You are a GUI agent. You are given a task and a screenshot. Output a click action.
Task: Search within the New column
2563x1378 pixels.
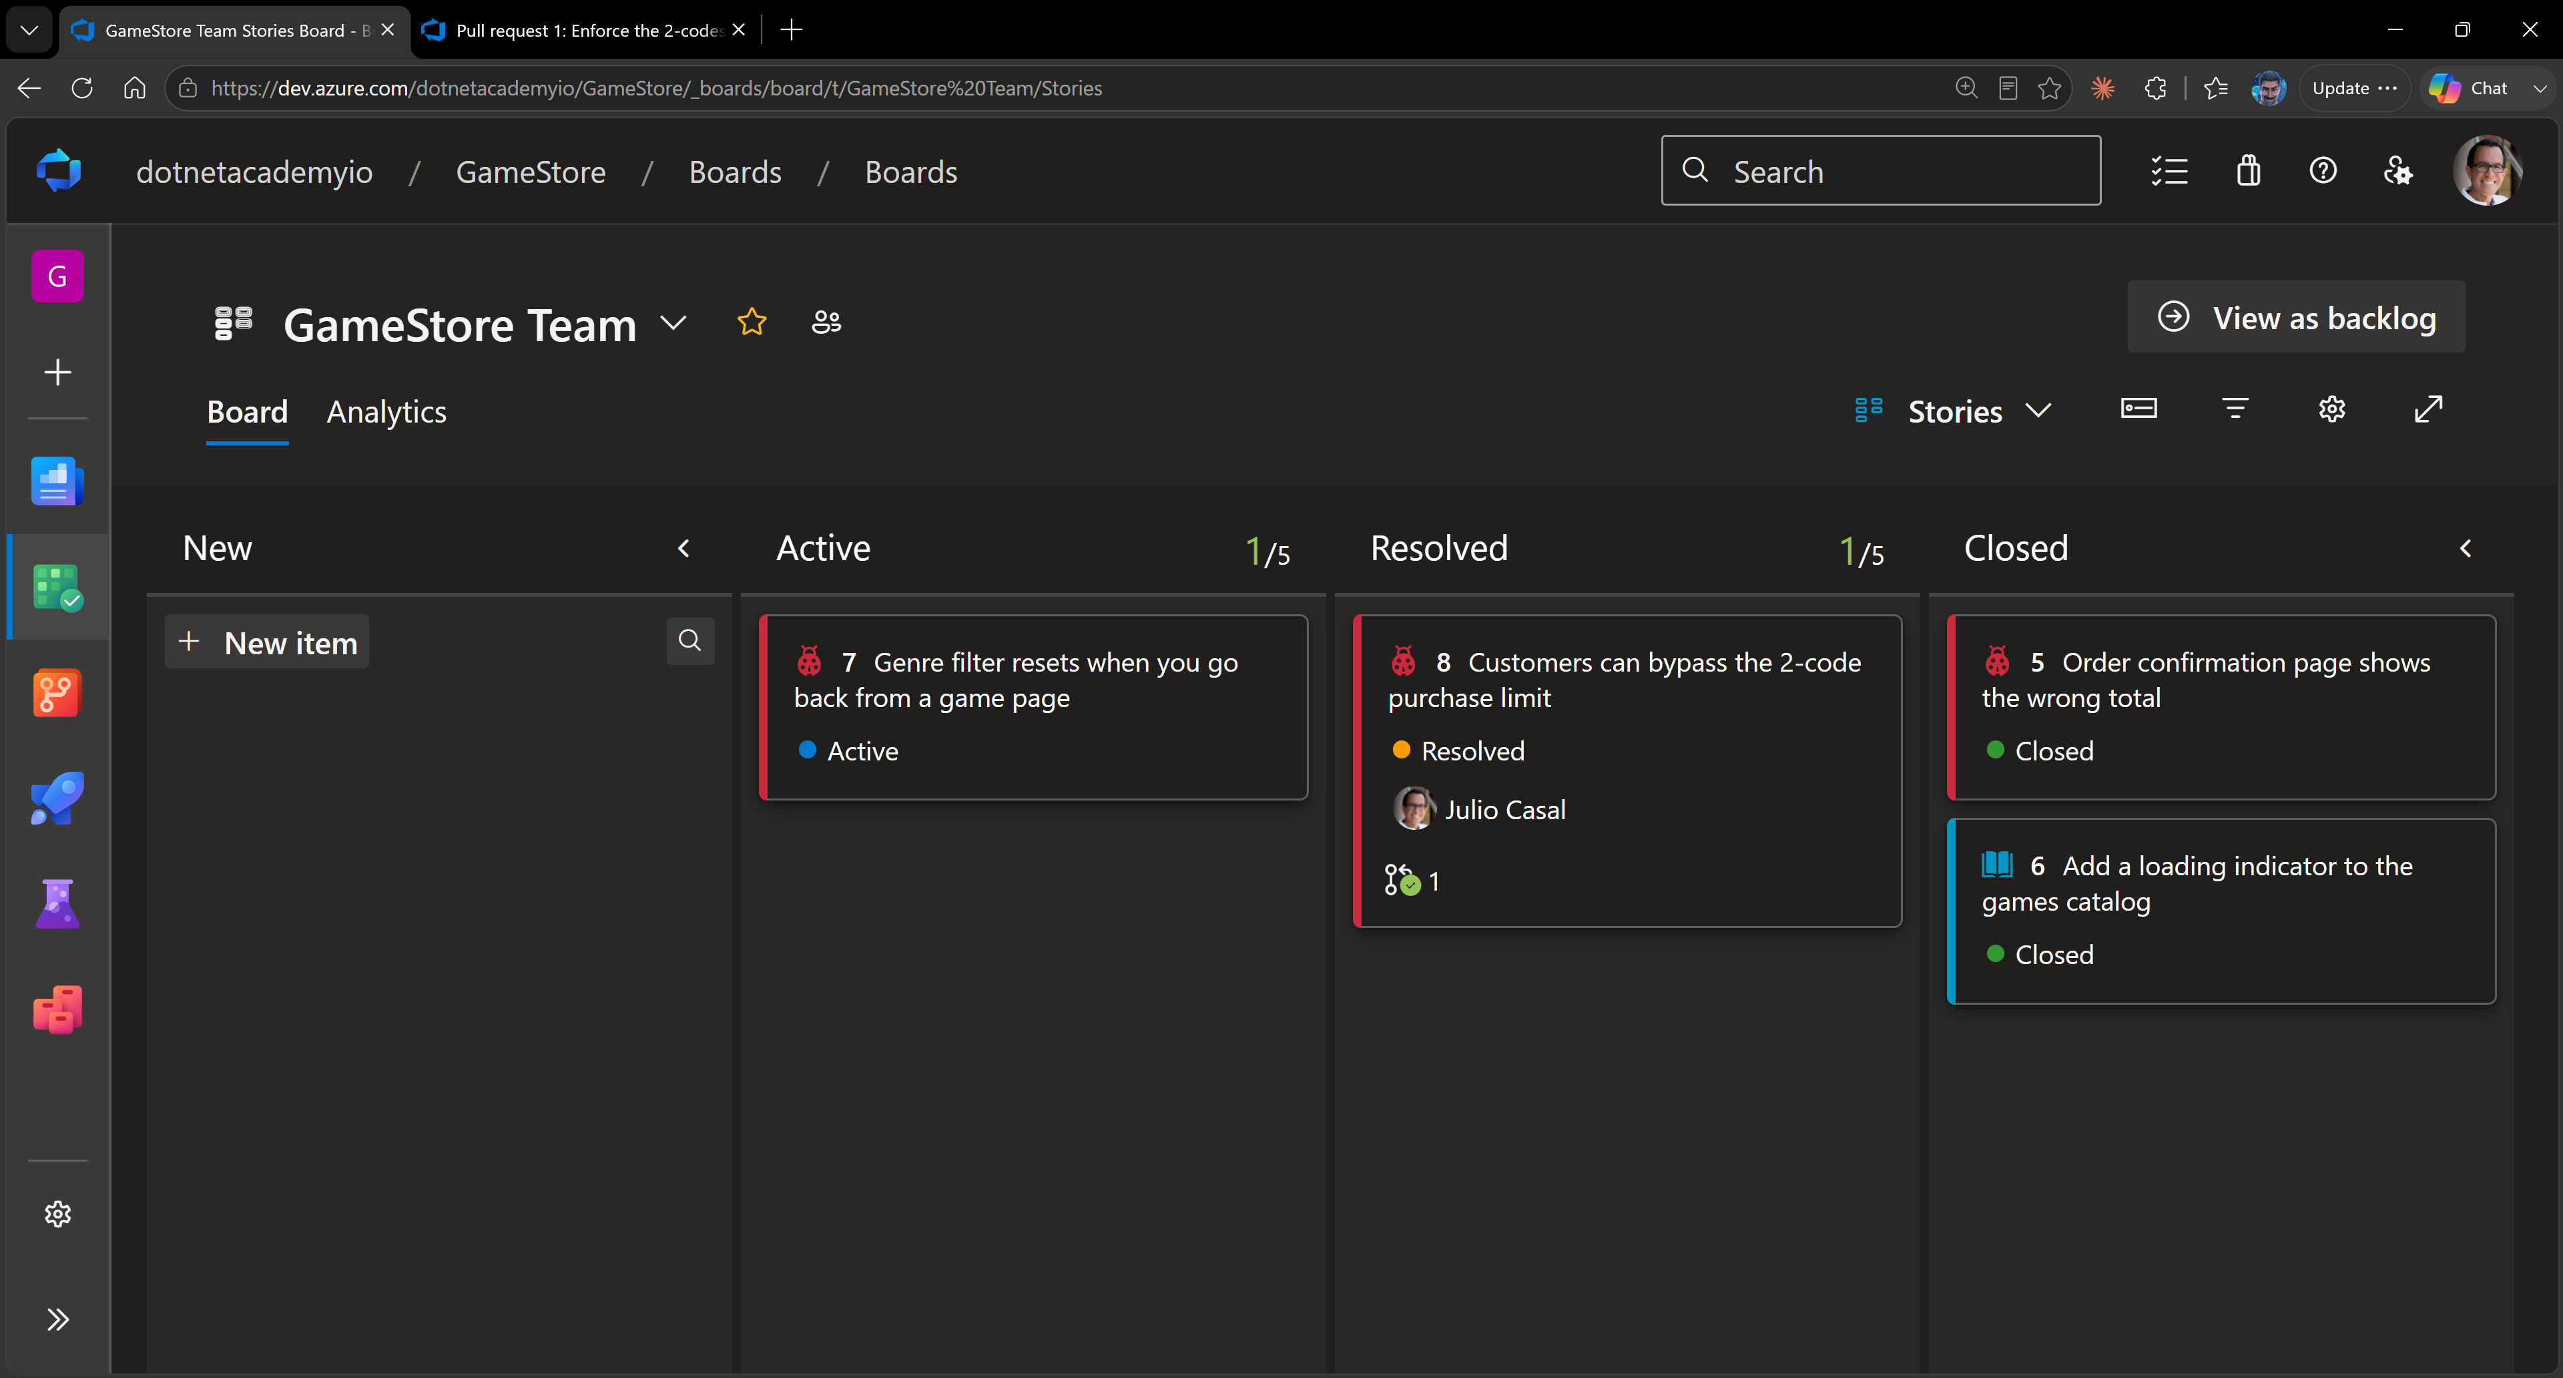pos(689,641)
